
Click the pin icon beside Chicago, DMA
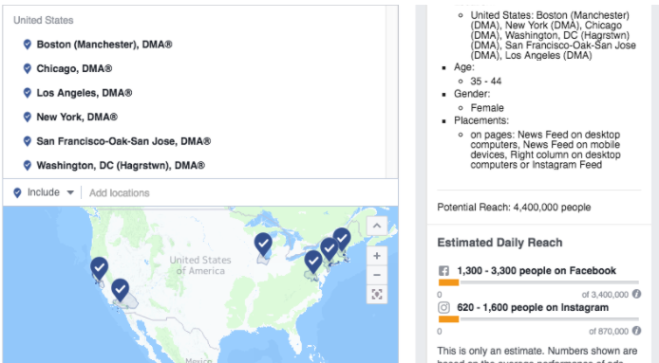(28, 69)
